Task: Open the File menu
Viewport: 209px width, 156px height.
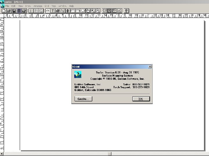Action: click(x=7, y=6)
